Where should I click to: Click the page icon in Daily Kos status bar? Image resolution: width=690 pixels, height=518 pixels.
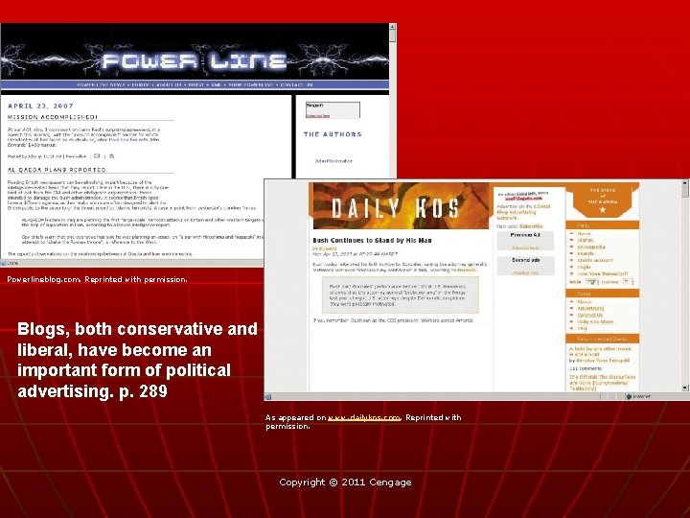point(267,397)
